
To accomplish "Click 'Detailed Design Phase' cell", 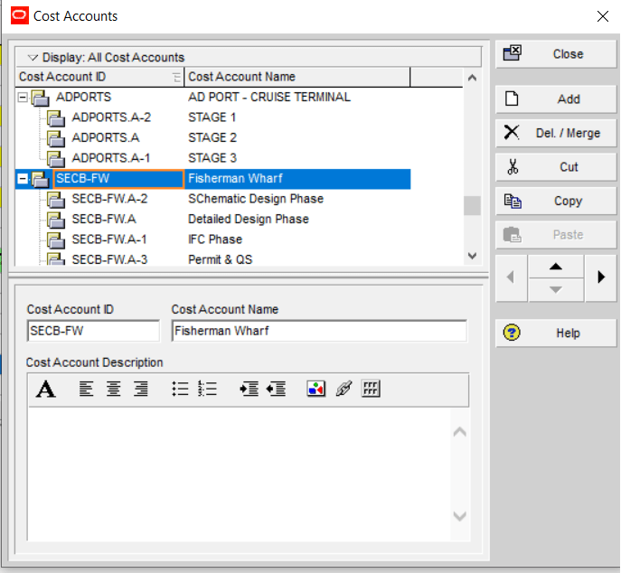I will 297,219.
